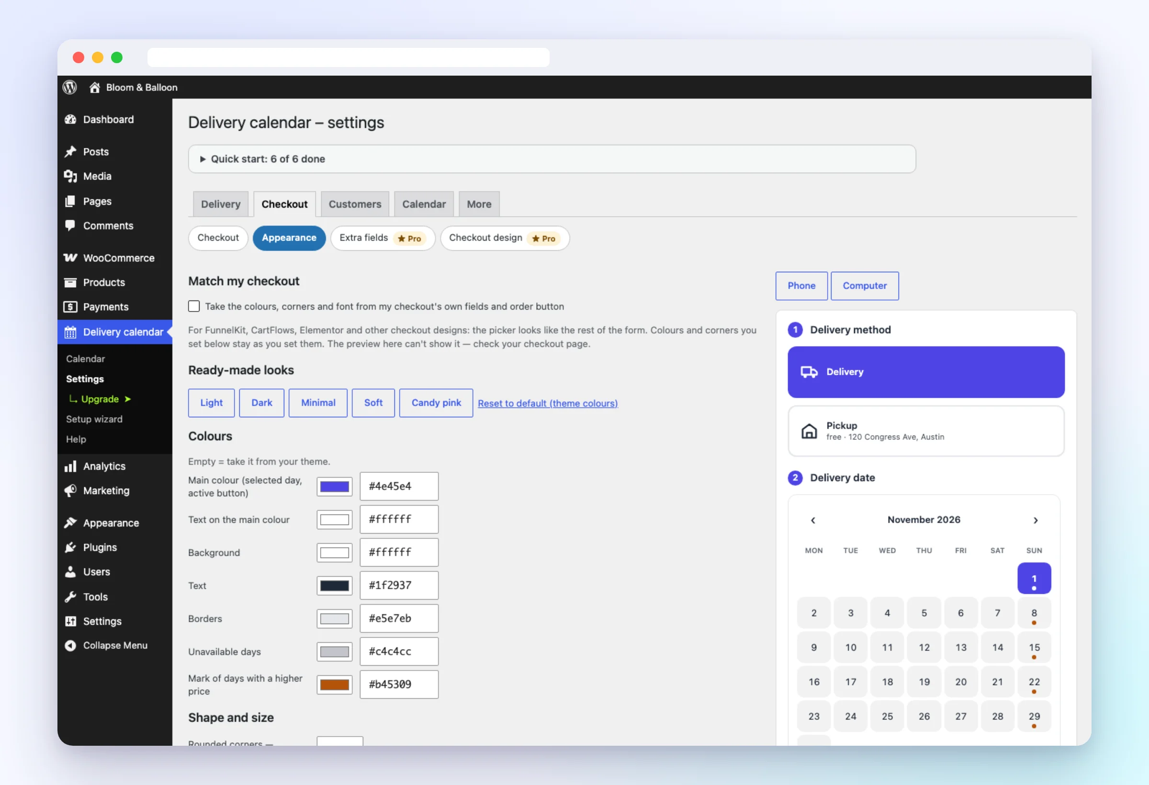Click the Analytics bar chart icon
The image size is (1149, 785).
70,466
